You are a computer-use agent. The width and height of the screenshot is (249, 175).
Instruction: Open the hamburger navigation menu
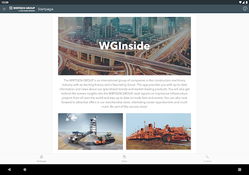click(4, 9)
